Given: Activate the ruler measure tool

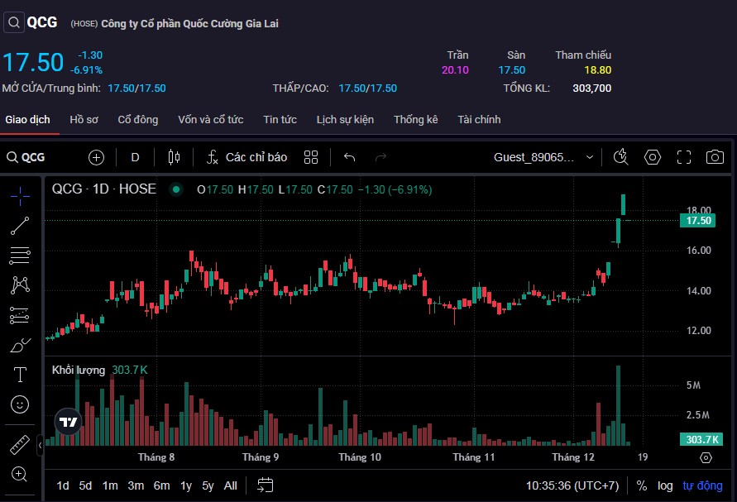Looking at the screenshot, I should pos(20,445).
